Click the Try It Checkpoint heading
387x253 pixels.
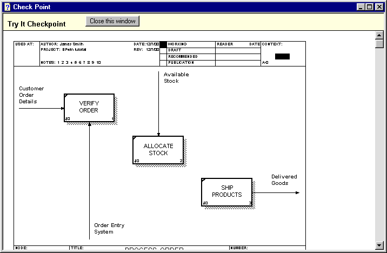tap(37, 24)
